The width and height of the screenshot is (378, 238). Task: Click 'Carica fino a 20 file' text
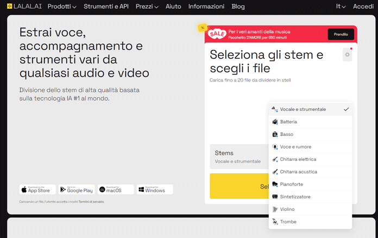[250, 80]
